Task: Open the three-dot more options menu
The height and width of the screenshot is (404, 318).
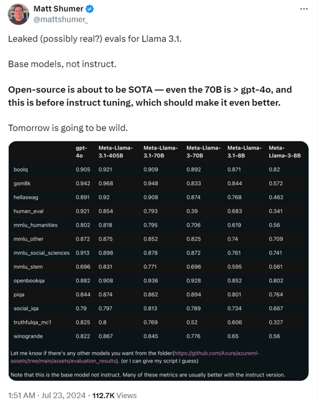Action: [304, 9]
